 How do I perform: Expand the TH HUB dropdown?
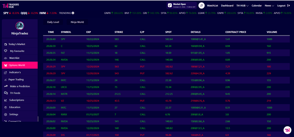point(242,6)
